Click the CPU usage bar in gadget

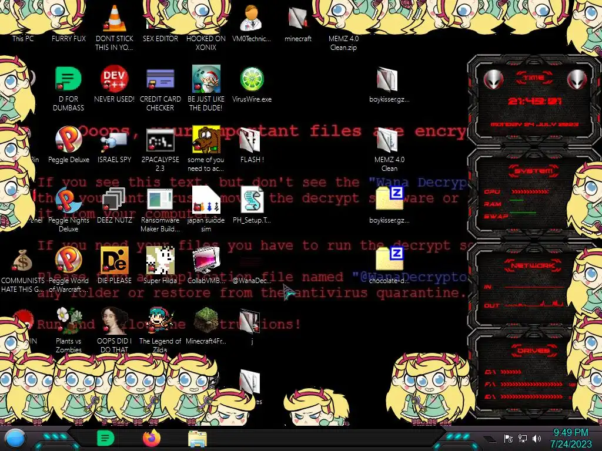click(530, 191)
